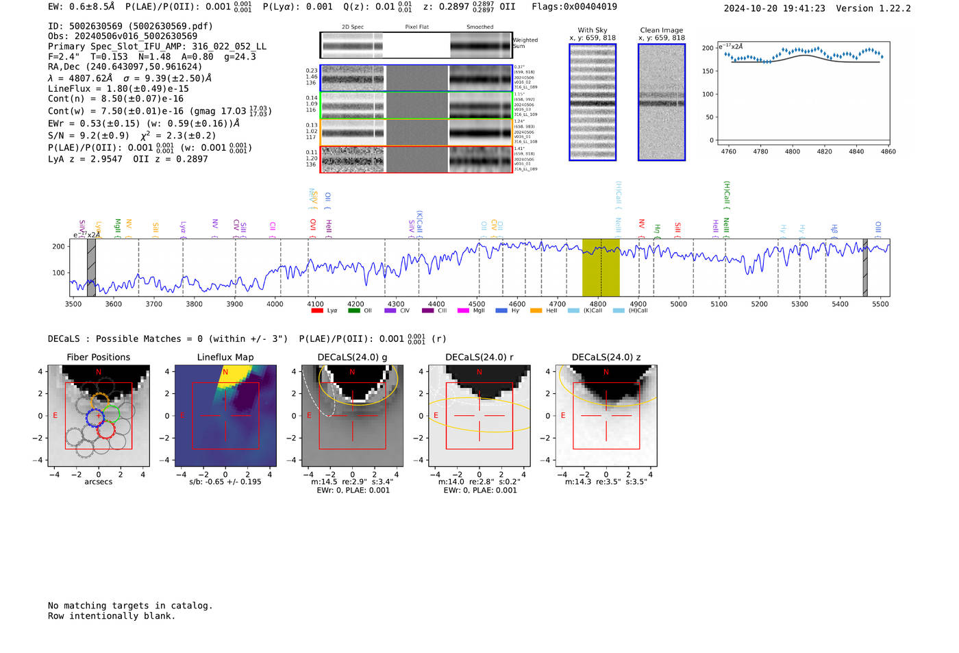The height and width of the screenshot is (653, 959).
Task: Open the Lineflux Map panel
Action: click(x=225, y=415)
